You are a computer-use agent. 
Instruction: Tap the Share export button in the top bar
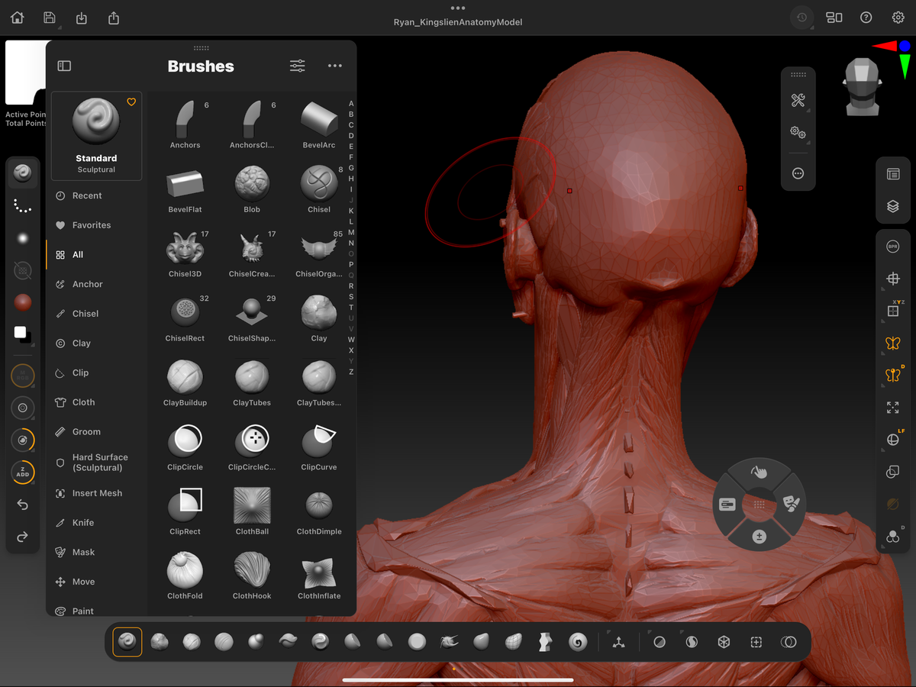(113, 17)
